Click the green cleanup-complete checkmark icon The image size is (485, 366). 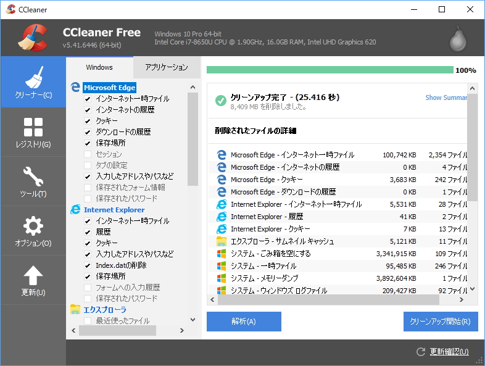point(220,100)
